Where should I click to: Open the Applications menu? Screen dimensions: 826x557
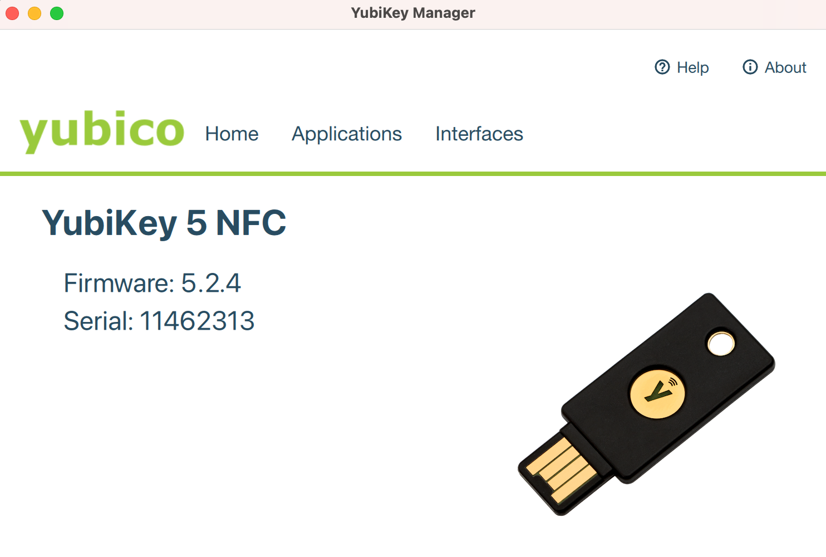[347, 134]
